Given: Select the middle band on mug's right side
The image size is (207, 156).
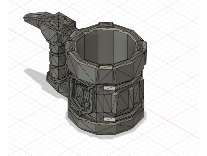Looking at the screenshot, I should point(132,94).
